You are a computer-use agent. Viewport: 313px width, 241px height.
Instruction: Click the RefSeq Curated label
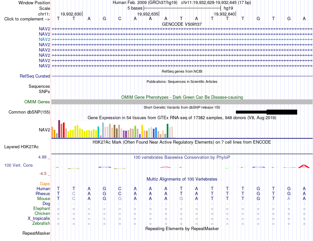pyautogui.click(x=35, y=76)
